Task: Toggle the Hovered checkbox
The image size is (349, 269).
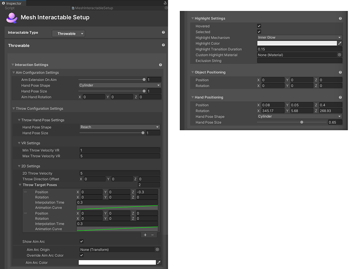Action: pos(259,26)
